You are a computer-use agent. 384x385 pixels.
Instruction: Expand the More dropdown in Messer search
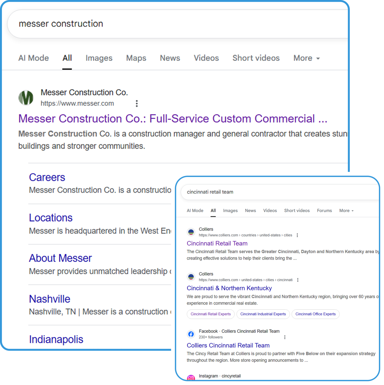tap(306, 58)
